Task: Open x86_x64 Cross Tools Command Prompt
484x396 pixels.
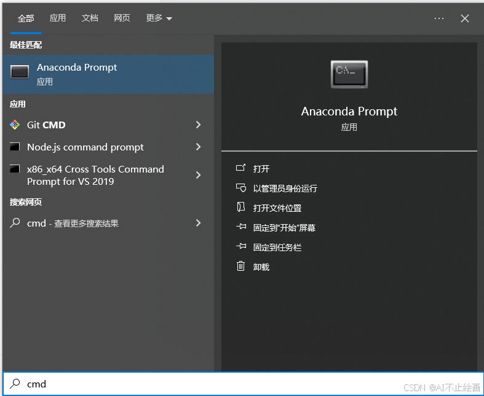Action: coord(97,175)
